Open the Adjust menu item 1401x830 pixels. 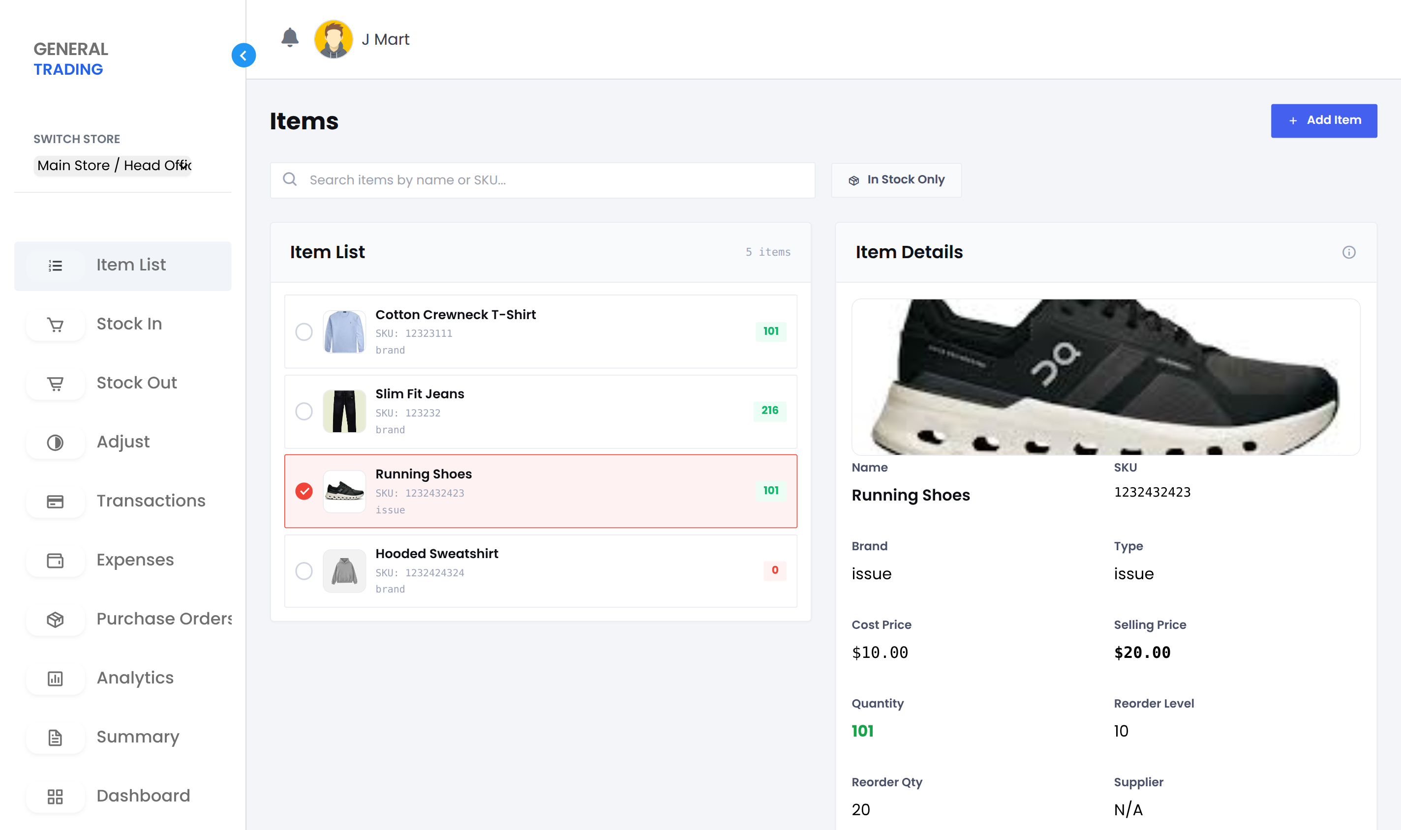tap(122, 443)
